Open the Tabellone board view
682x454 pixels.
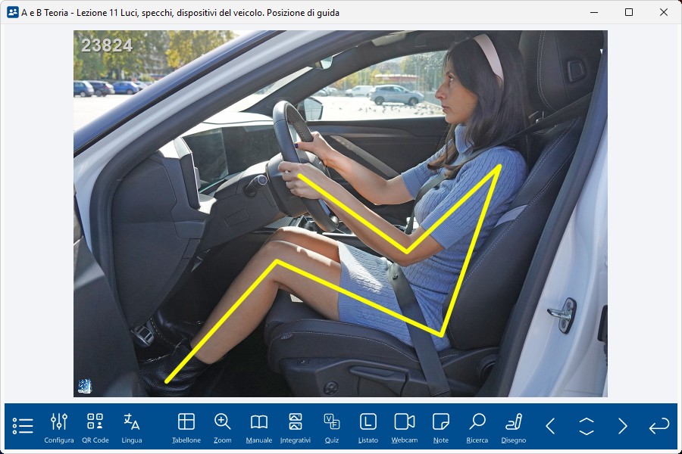(186, 427)
